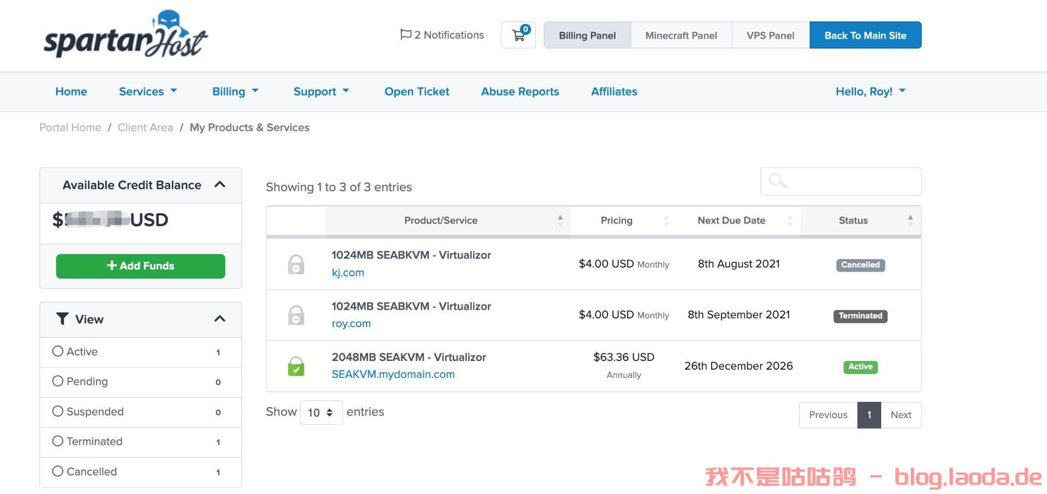Click the Terminated status badge
1047x494 pixels.
coord(861,316)
